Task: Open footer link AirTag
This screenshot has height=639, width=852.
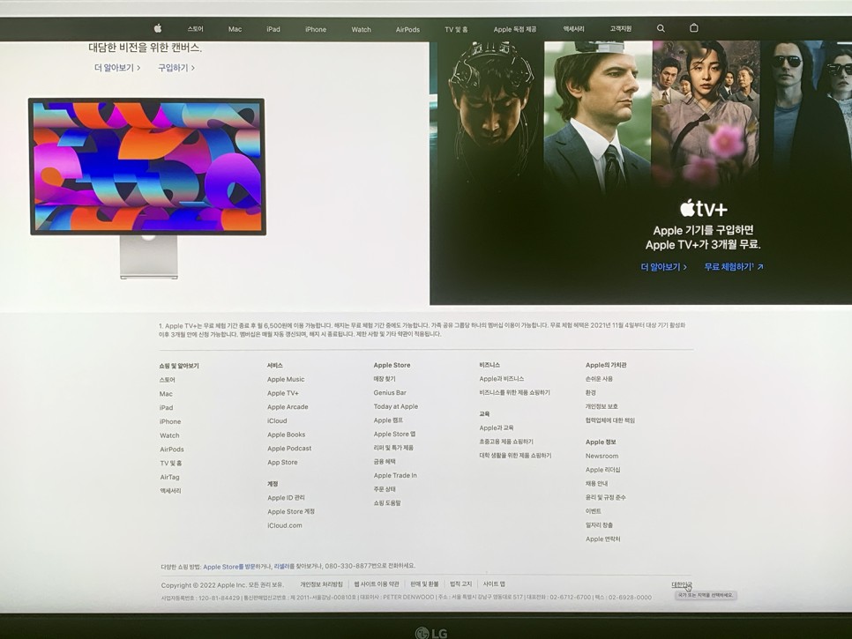Action: pyautogui.click(x=169, y=477)
